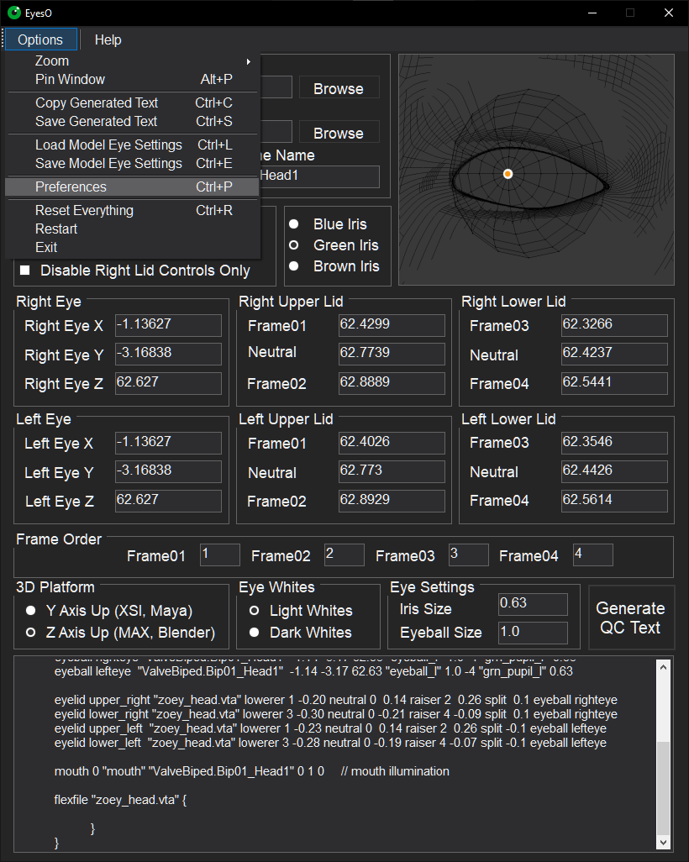Click Right Upper Lid Frame02 field
Screen dimensions: 689x862
pyautogui.click(x=392, y=383)
